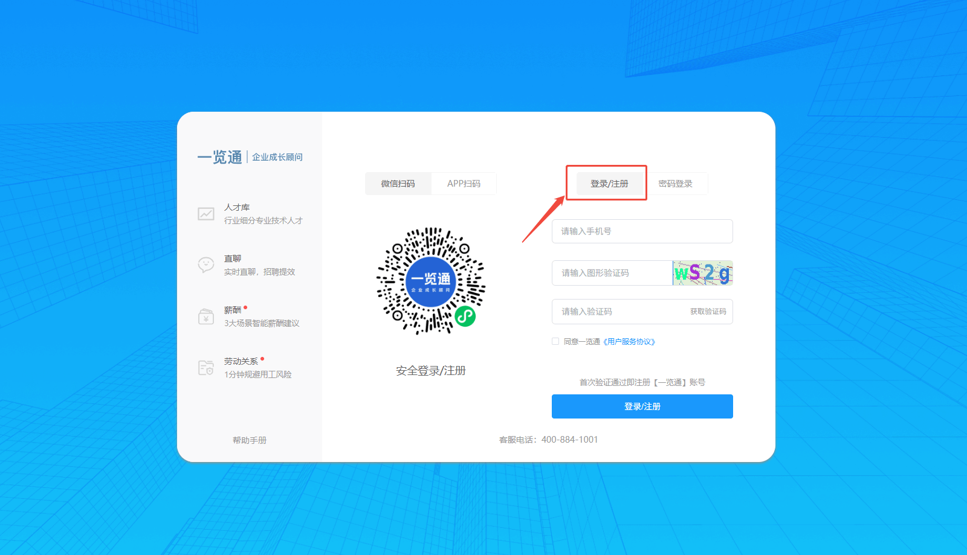Refresh the captcha image wS2g
967x555 pixels.
[703, 273]
